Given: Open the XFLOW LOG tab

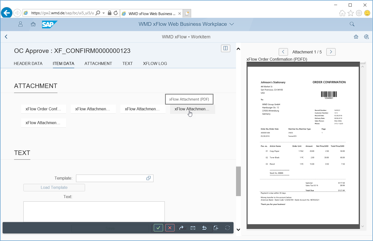Looking at the screenshot, I should pyautogui.click(x=155, y=63).
